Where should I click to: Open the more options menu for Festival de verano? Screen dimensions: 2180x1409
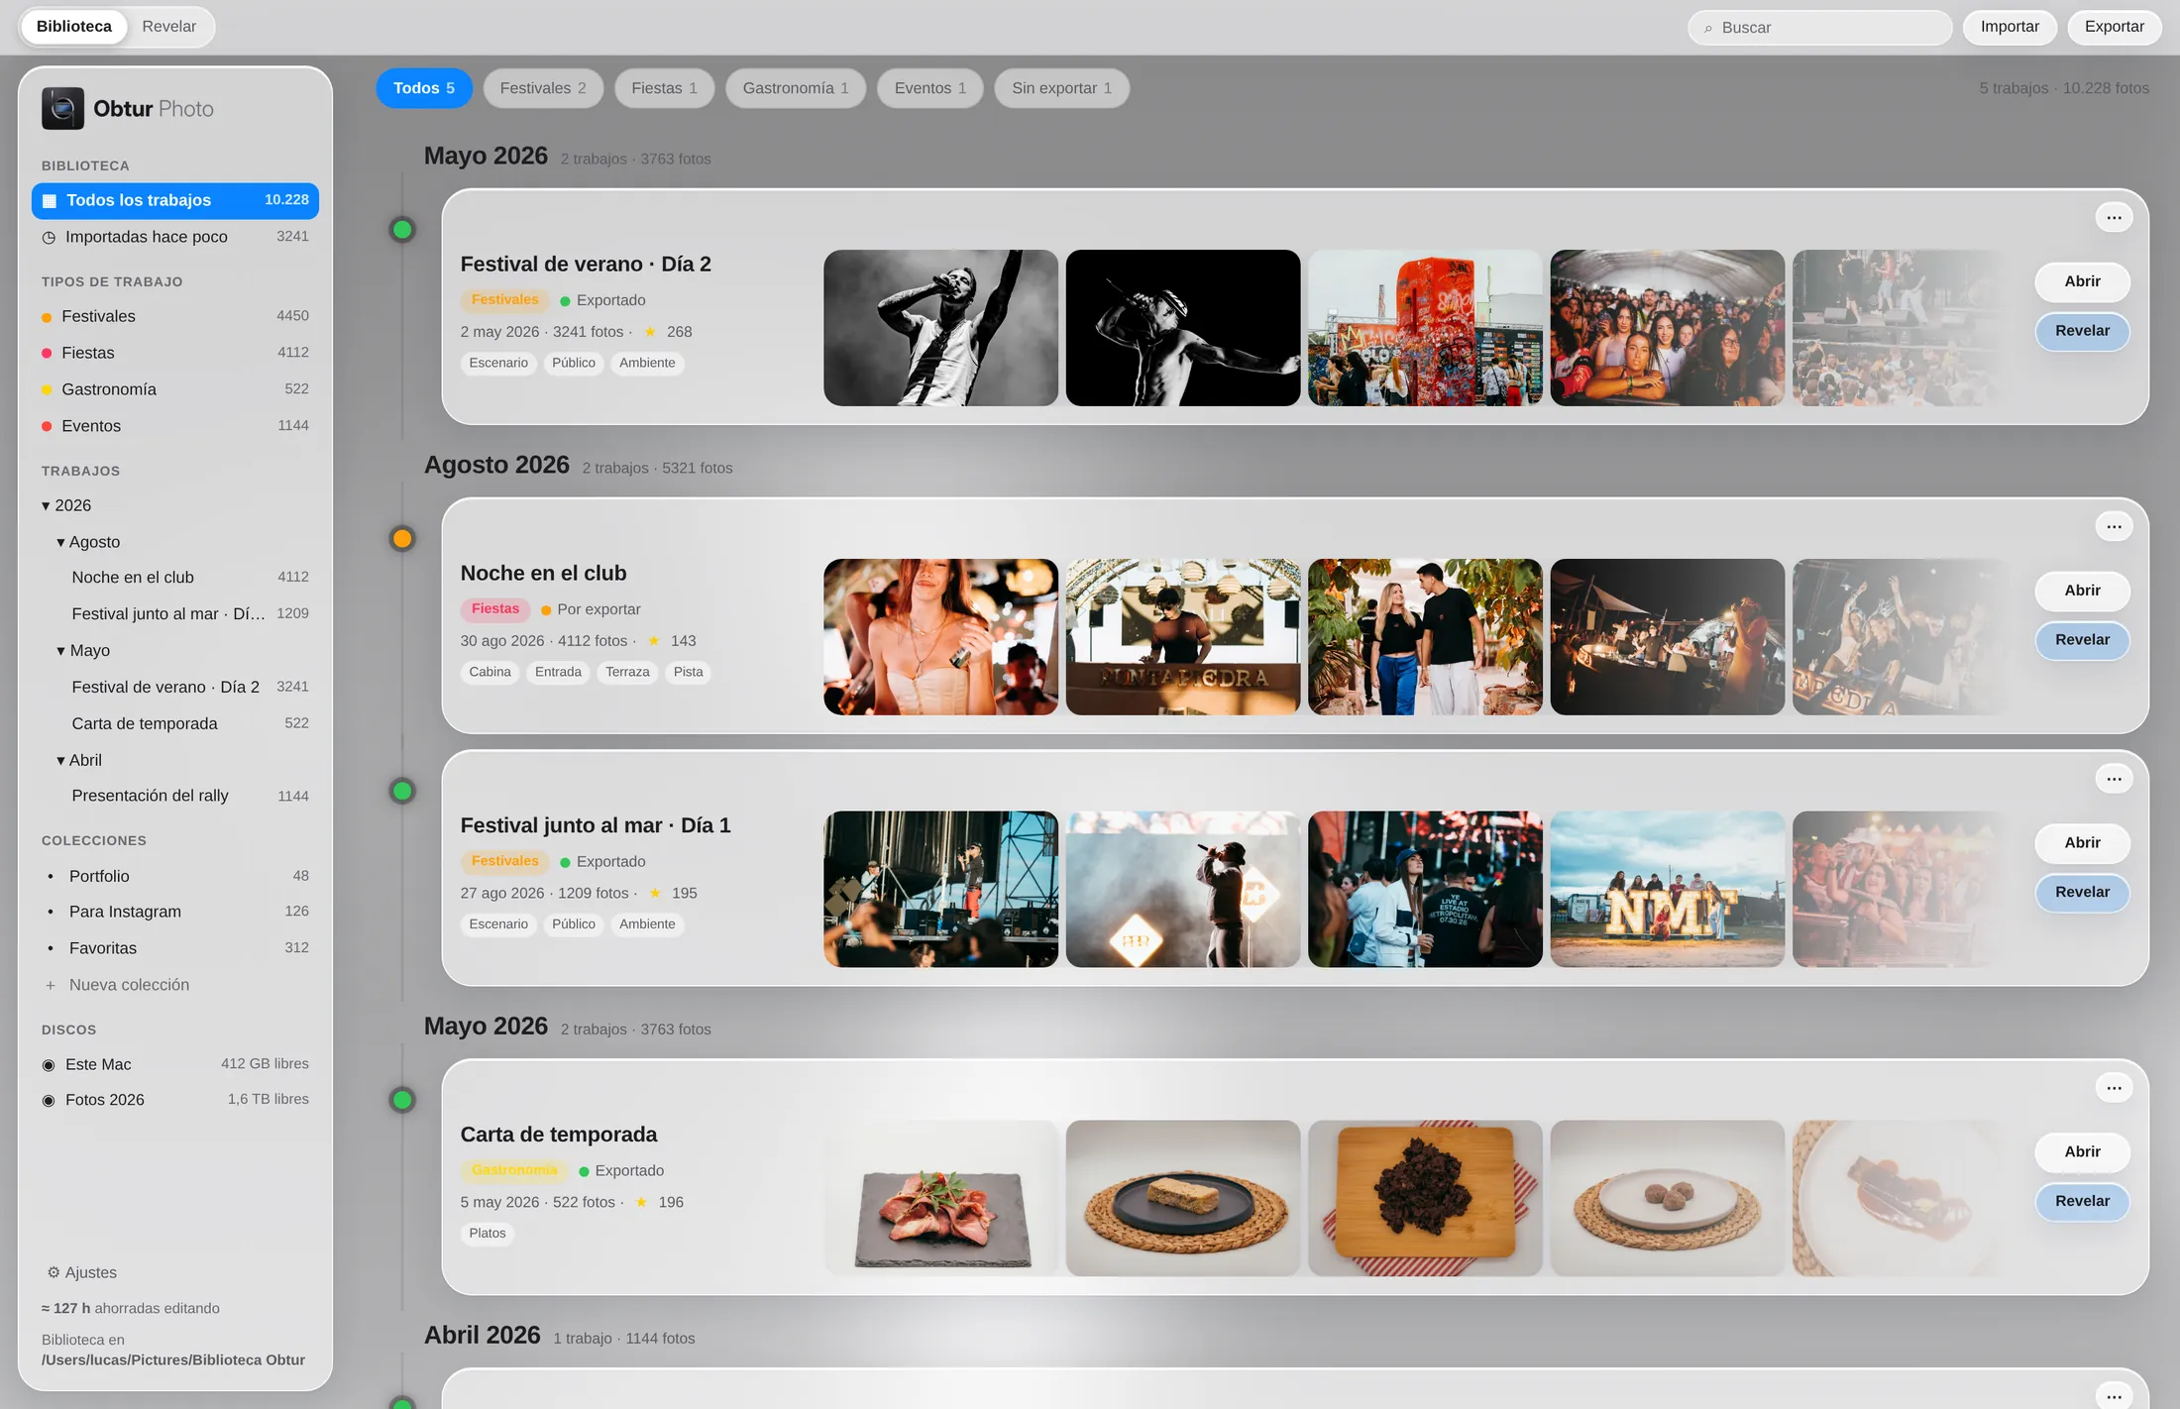[x=2114, y=218]
